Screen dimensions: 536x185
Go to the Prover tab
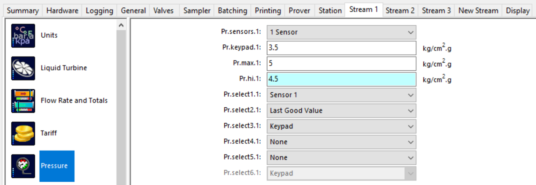point(299,11)
